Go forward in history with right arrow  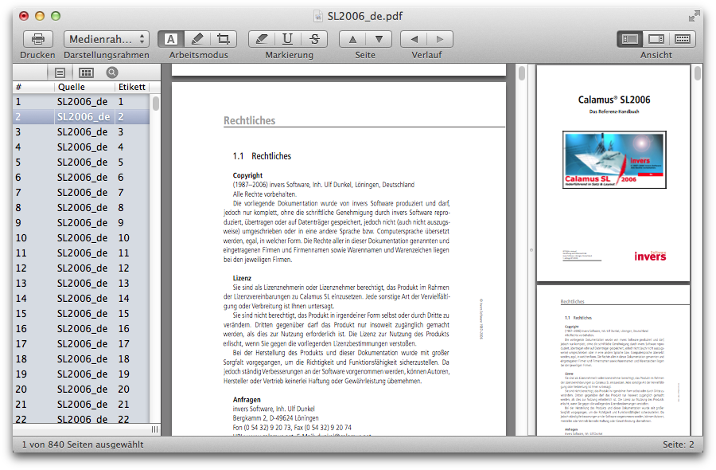coord(440,39)
